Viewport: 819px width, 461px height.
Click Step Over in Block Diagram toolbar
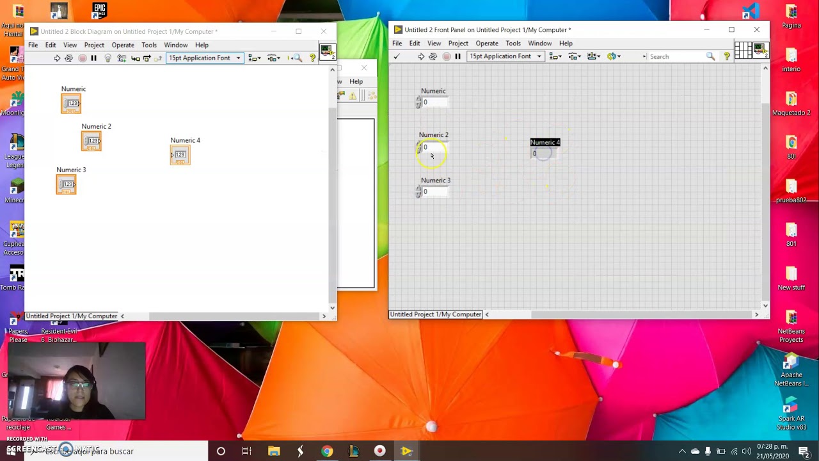[x=147, y=58]
